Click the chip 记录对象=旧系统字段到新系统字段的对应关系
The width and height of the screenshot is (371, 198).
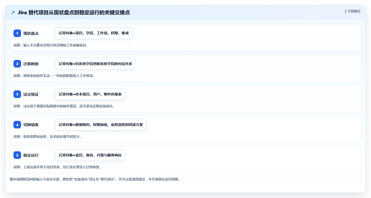coord(95,64)
